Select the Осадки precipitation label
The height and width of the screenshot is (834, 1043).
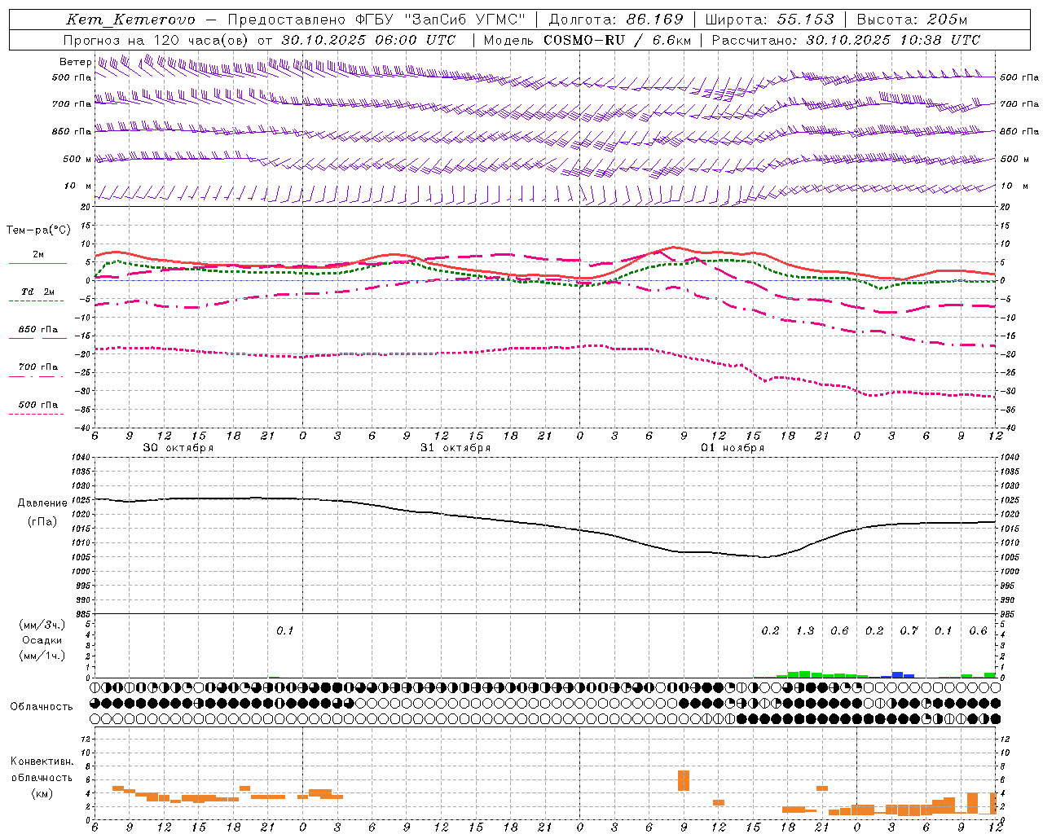[42, 640]
